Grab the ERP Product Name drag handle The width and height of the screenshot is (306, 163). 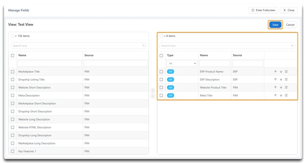coord(286,72)
